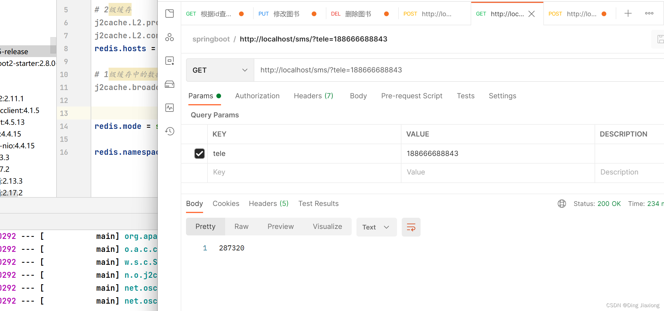Click j2cache.broadcast on line 11
664x311 pixels.
126,87
